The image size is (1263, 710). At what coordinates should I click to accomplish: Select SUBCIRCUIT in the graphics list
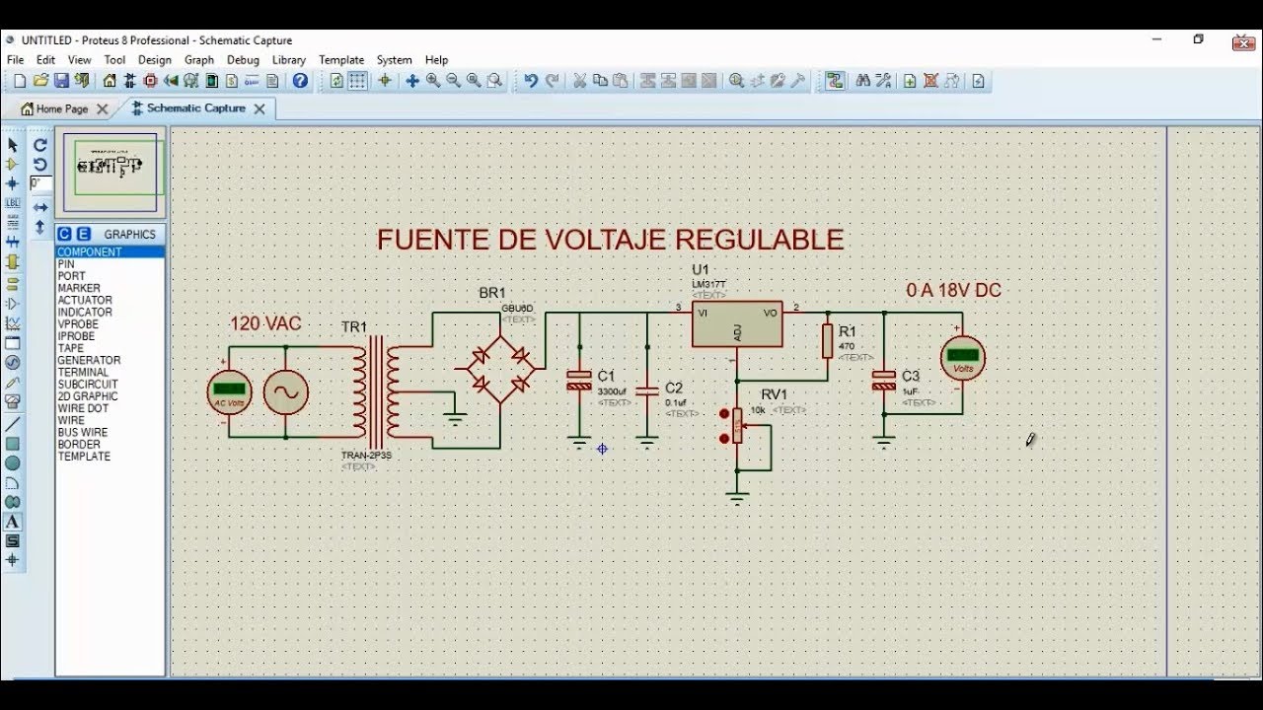[x=110, y=384]
